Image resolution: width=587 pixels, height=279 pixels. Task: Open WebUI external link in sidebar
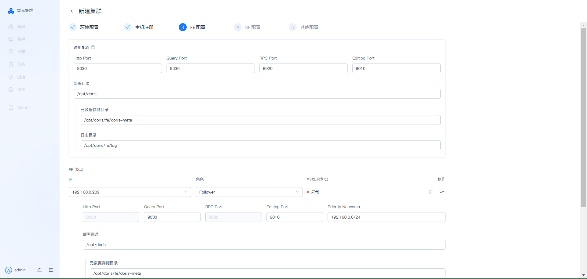click(23, 108)
